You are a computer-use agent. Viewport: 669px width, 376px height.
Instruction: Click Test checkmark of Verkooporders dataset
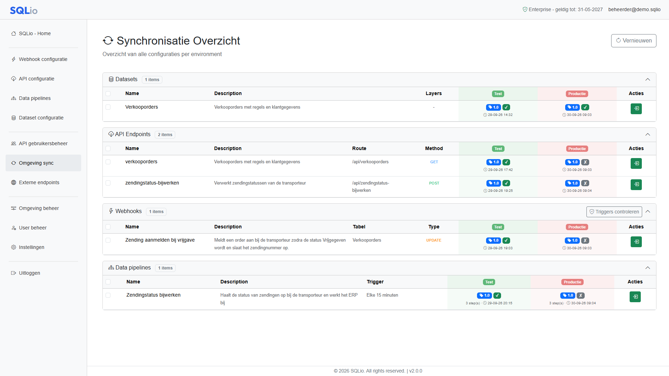click(506, 107)
